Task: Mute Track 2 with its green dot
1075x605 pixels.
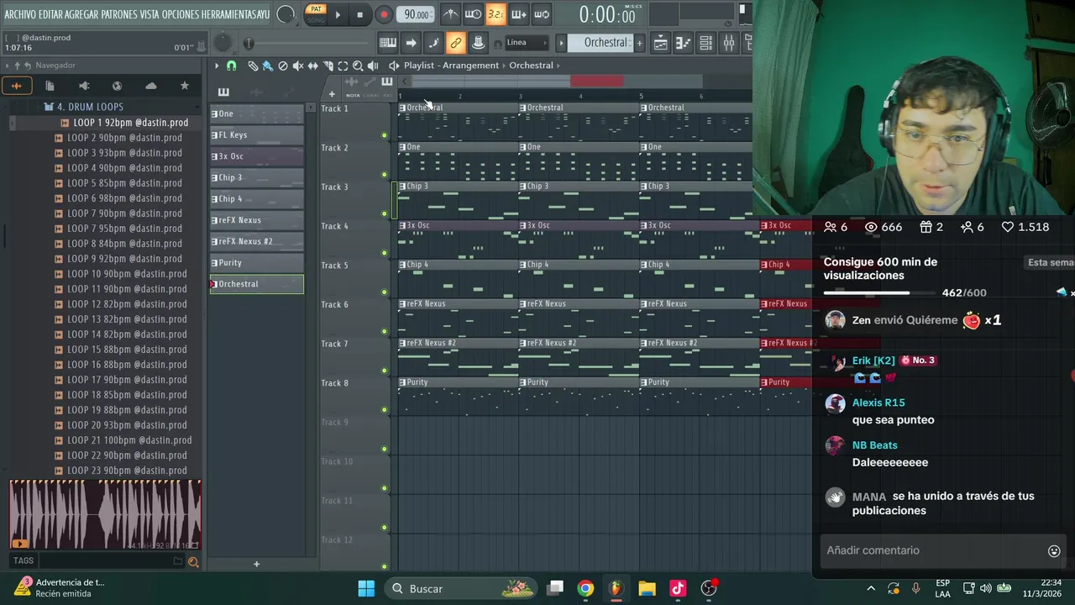Action: pyautogui.click(x=385, y=175)
